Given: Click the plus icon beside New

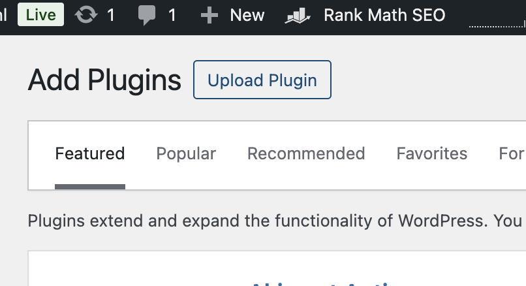Looking at the screenshot, I should click(x=209, y=15).
